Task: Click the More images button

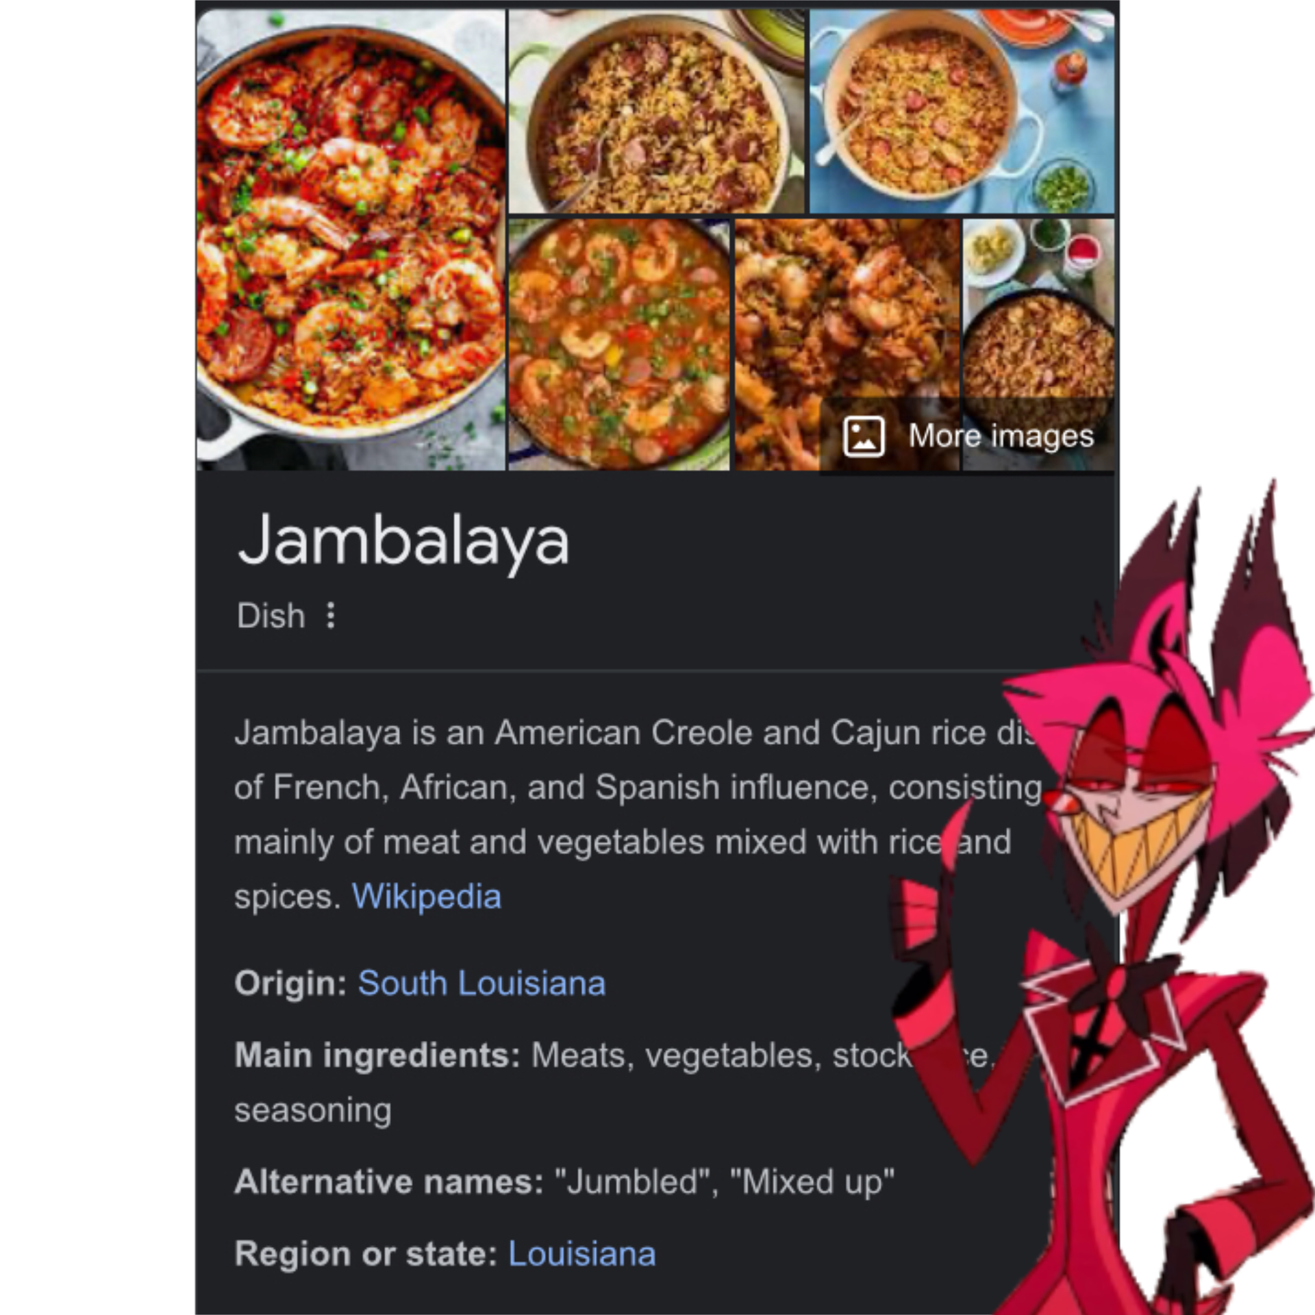Action: pyautogui.click(x=967, y=436)
